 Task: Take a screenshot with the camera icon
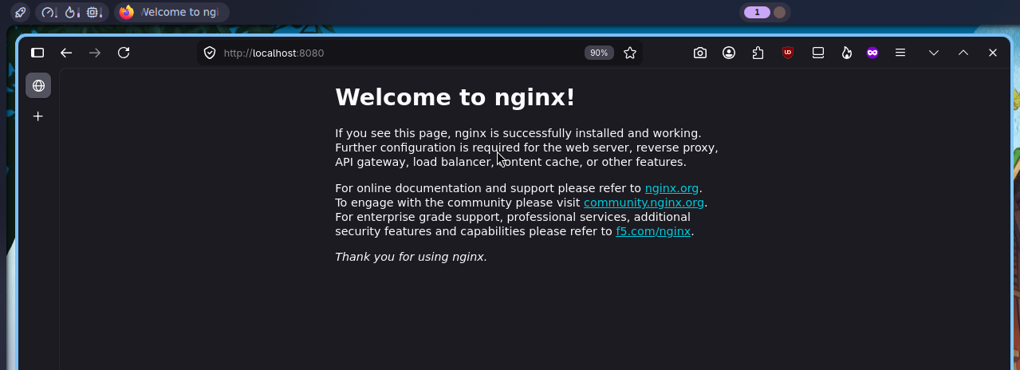699,53
